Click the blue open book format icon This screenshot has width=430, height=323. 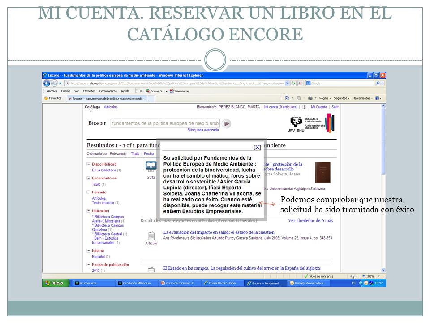[x=151, y=166]
